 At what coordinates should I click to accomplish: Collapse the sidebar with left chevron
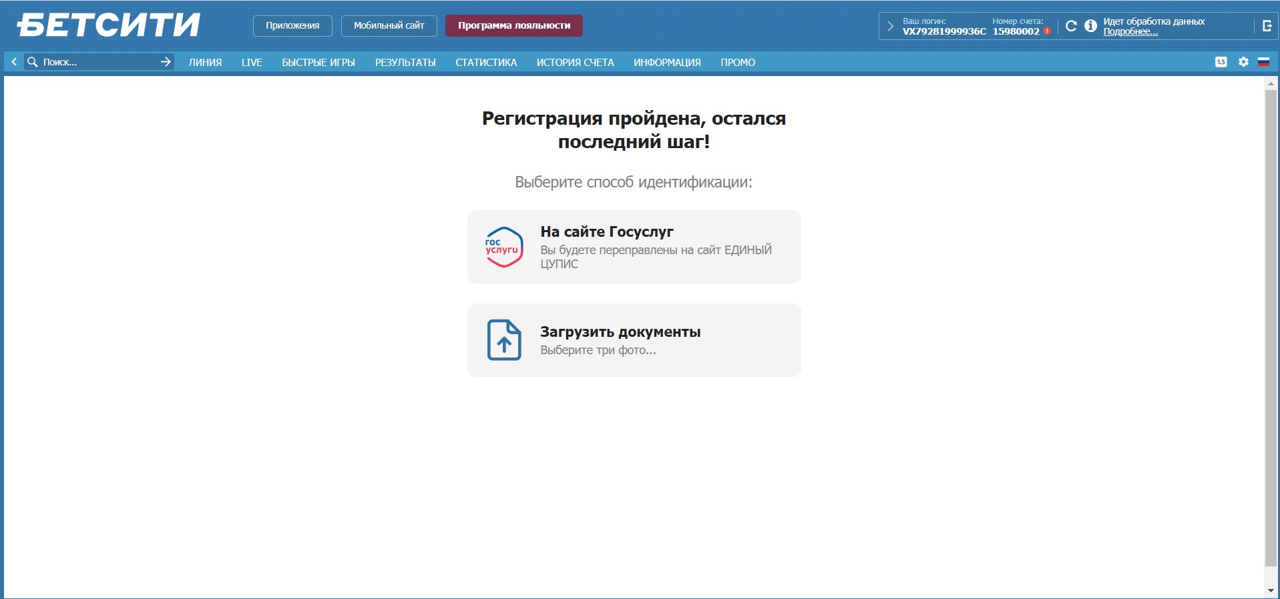point(14,62)
